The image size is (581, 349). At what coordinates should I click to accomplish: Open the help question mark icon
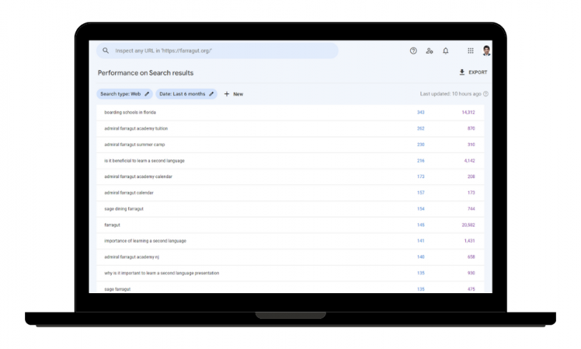(x=413, y=51)
